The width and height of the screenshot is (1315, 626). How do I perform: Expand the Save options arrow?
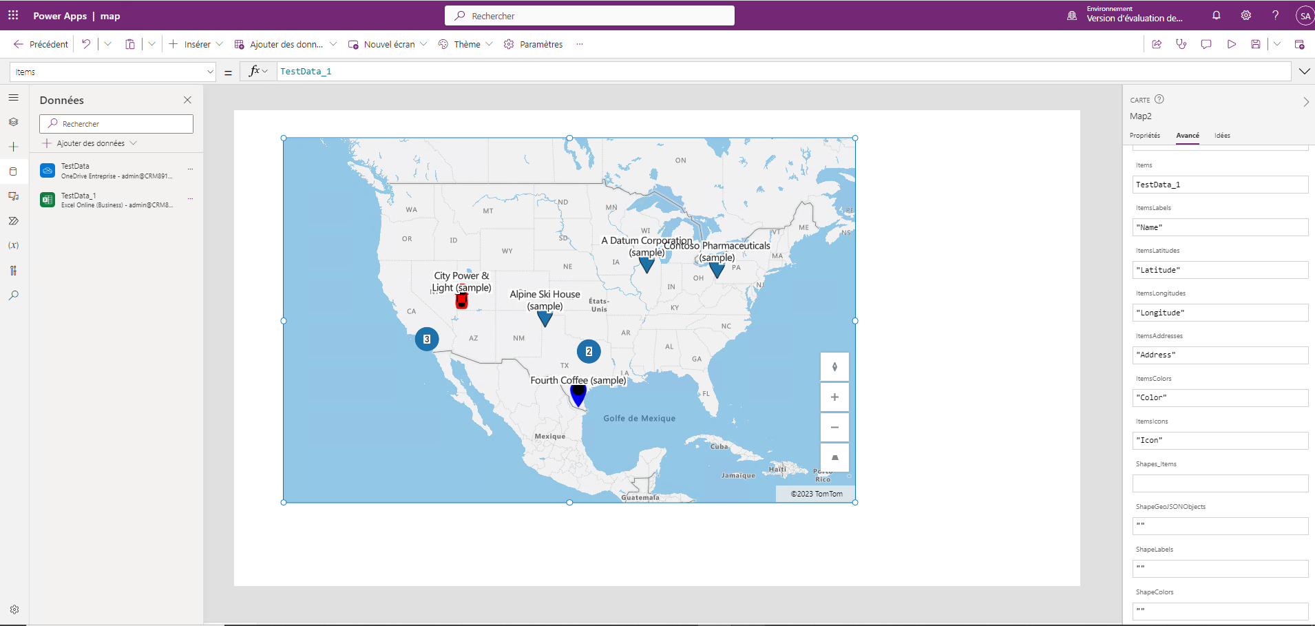coord(1277,44)
